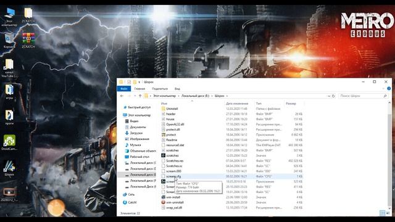Select the ZCRATCH WinRAR archive icon
The image size is (395, 222).
28,40
